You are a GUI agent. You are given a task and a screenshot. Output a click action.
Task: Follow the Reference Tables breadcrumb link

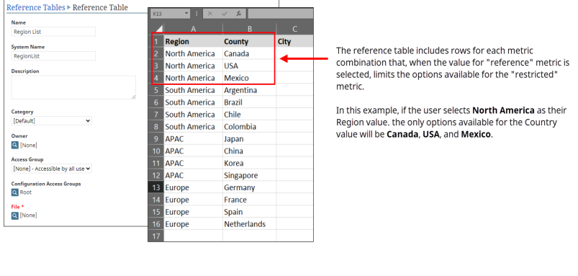[36, 7]
